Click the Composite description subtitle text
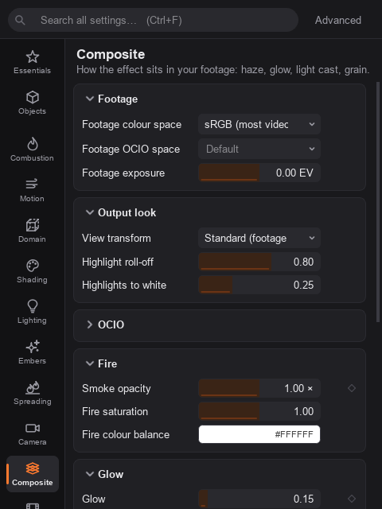Screen dimensions: 382x509 [223, 70]
